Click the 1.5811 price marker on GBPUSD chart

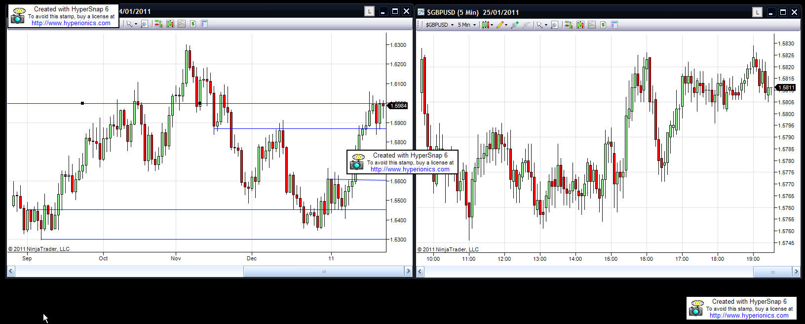click(785, 87)
